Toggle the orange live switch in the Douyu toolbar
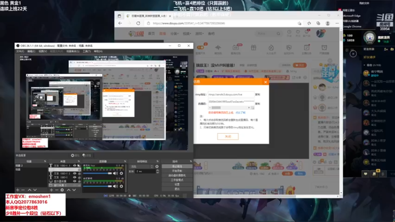This screenshot has height=222, width=395. pos(200,47)
